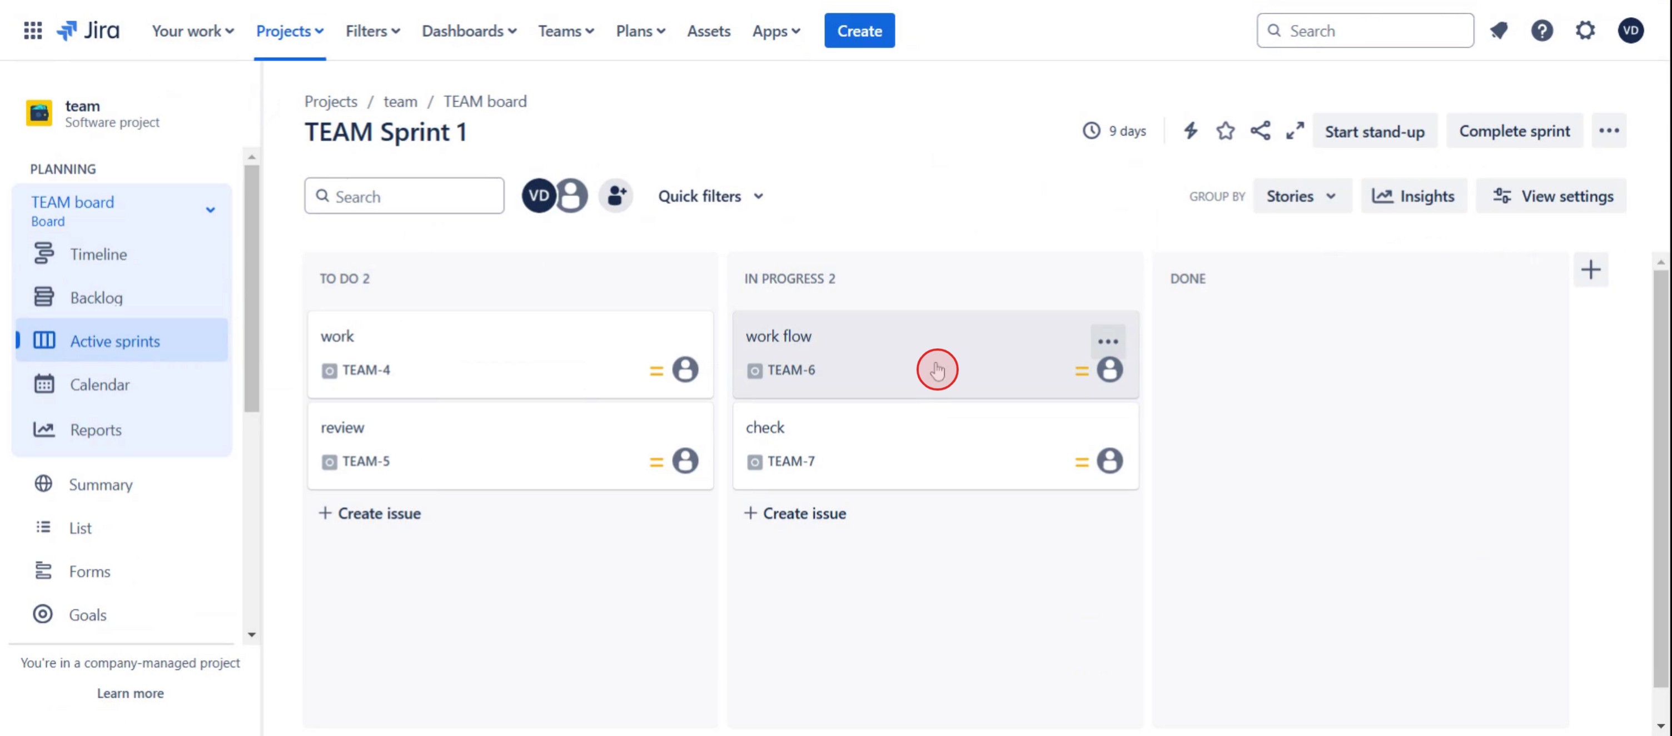This screenshot has width=1672, height=736.
Task: Toggle the unassigned avatar filter
Action: coord(573,196)
